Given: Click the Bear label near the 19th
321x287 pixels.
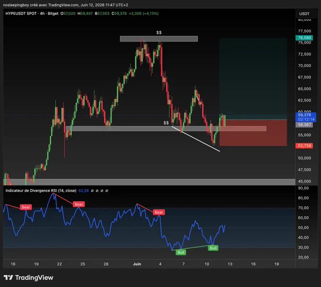Looking at the screenshot, I should [x=26, y=207].
